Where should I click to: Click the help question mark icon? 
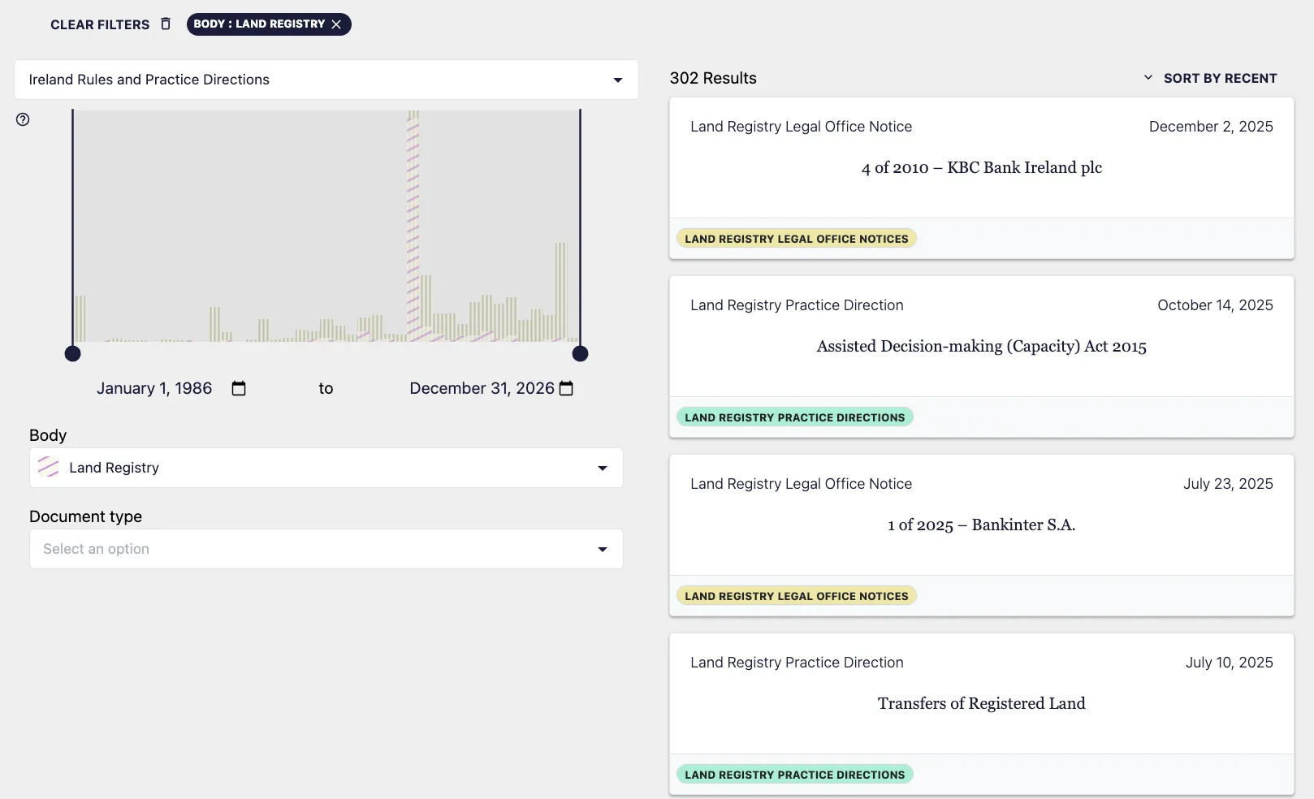(x=23, y=119)
